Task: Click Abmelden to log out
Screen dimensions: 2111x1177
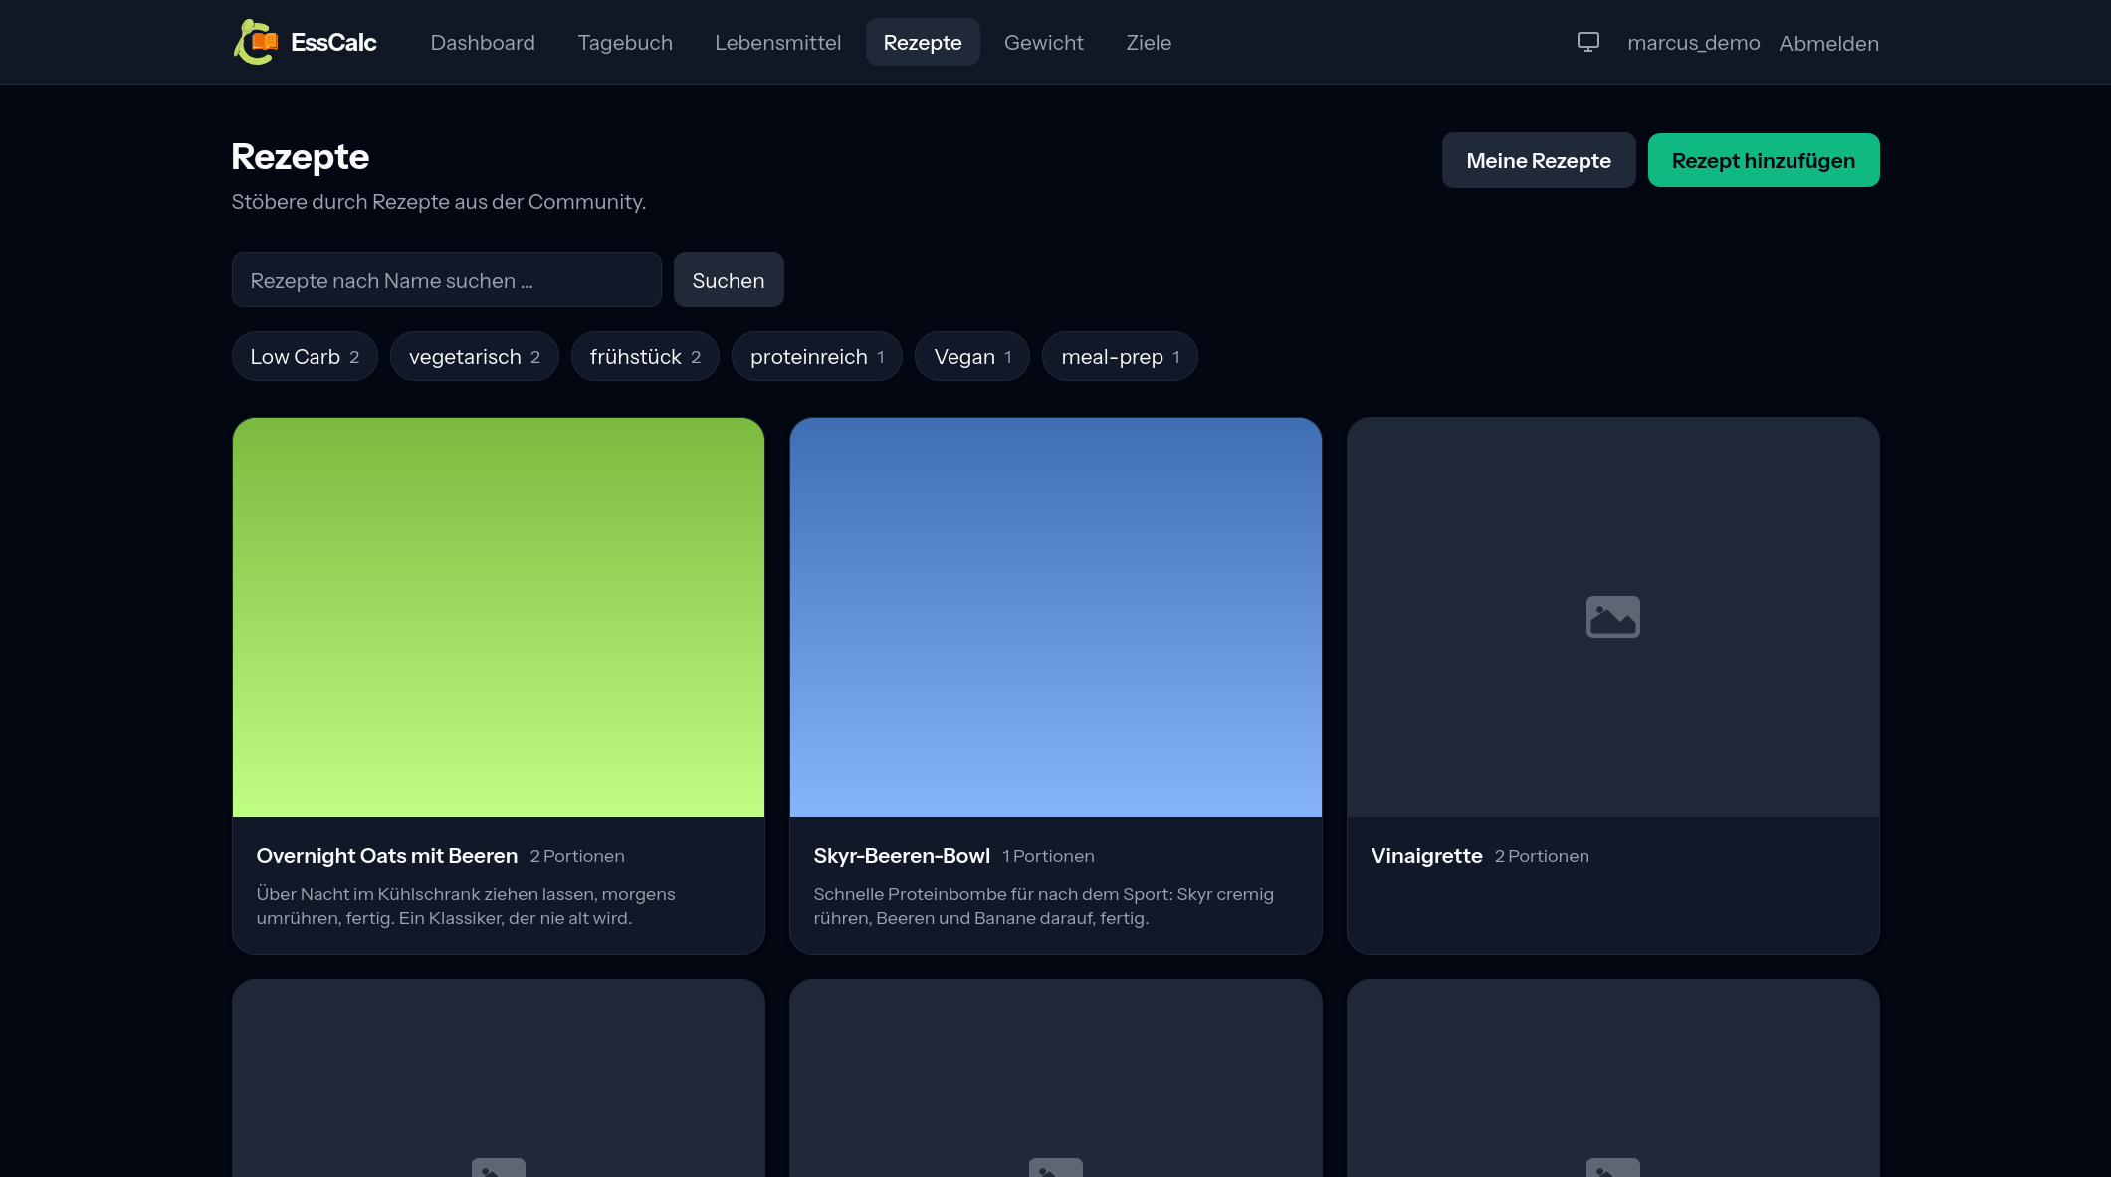Action: 1828,43
